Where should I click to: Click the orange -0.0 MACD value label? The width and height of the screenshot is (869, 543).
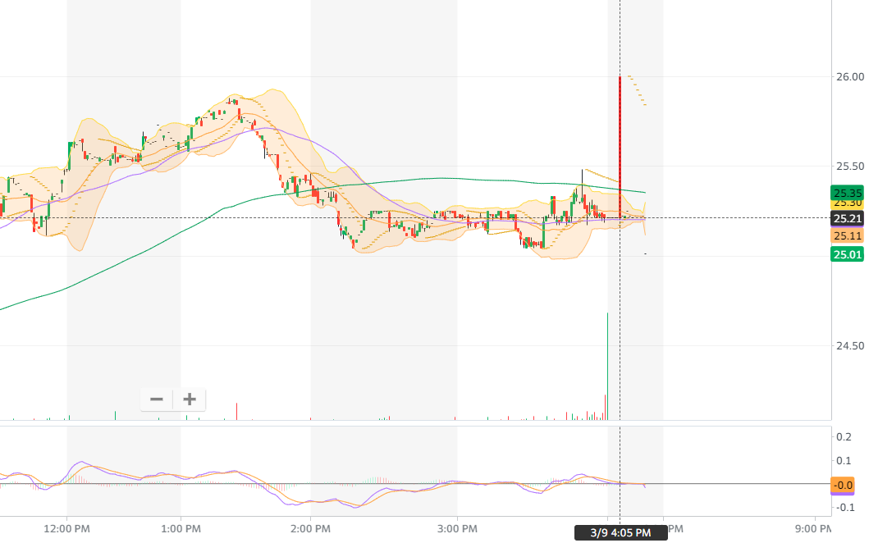(843, 486)
